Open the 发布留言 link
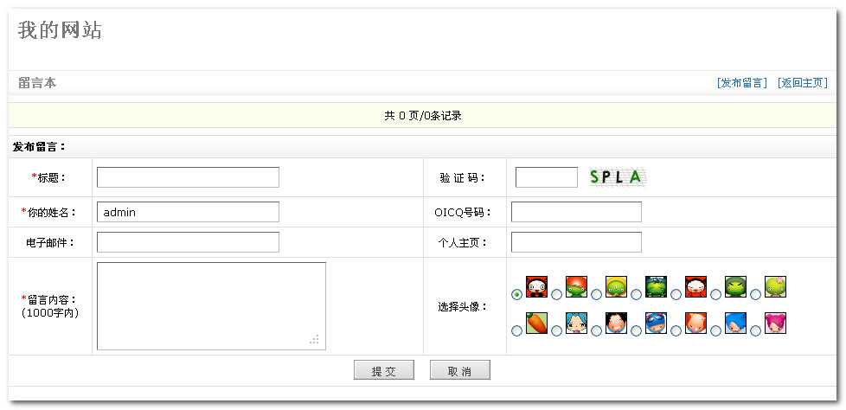 coord(742,83)
